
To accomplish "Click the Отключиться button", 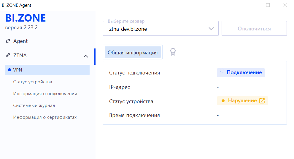I will [254, 28].
